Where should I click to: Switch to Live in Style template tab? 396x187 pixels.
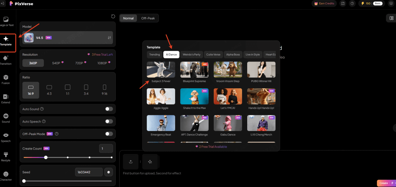(252, 55)
